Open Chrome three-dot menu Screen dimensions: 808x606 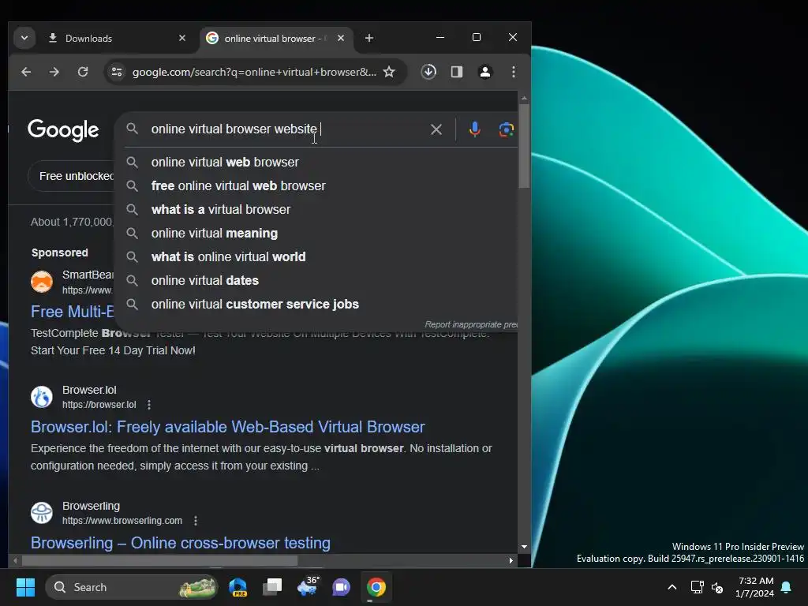(513, 72)
